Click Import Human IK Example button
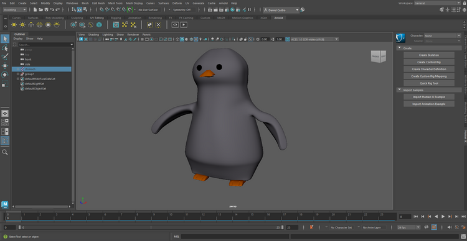This screenshot has height=241, width=467. click(429, 97)
